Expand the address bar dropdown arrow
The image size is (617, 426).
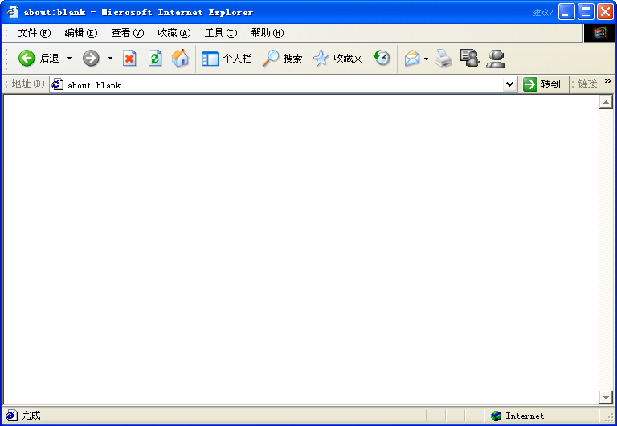(509, 84)
